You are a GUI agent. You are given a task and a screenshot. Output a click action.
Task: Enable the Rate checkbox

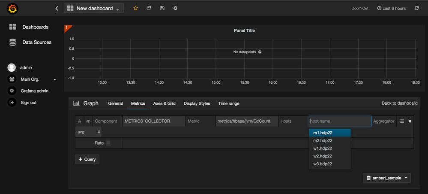108,143
